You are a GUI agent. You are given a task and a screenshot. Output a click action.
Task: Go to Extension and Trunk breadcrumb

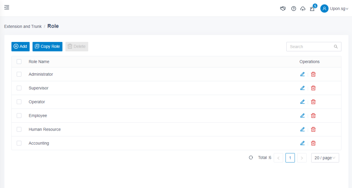coord(23,26)
